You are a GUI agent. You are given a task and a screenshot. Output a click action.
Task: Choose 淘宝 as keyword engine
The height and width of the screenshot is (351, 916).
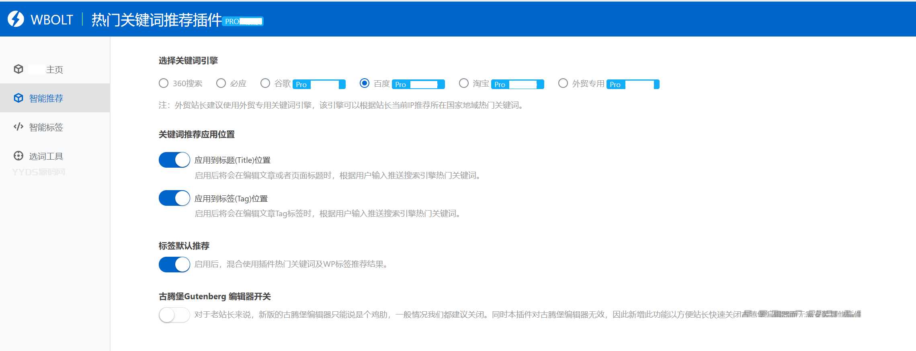coord(464,83)
